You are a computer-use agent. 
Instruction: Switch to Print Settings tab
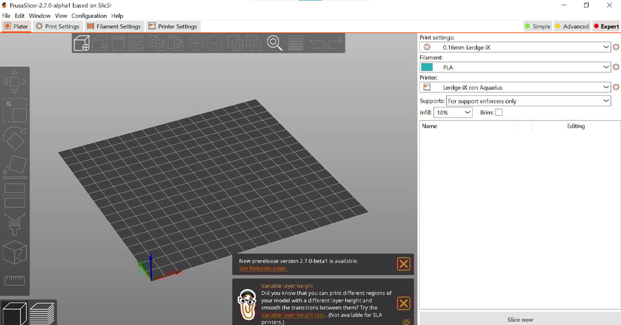click(58, 26)
